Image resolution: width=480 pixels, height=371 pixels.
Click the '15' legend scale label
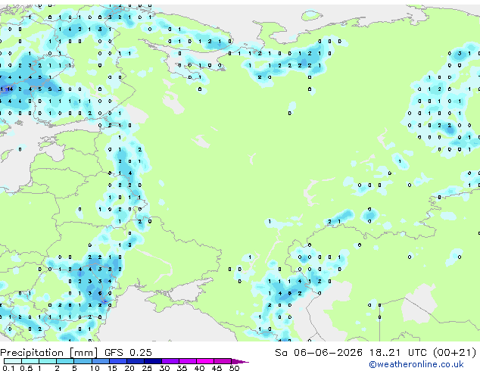point(112,368)
